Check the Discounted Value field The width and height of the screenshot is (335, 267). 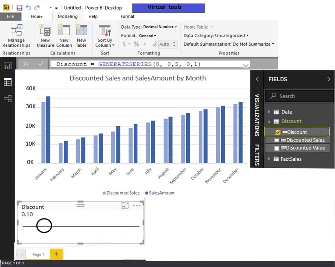coord(277,148)
